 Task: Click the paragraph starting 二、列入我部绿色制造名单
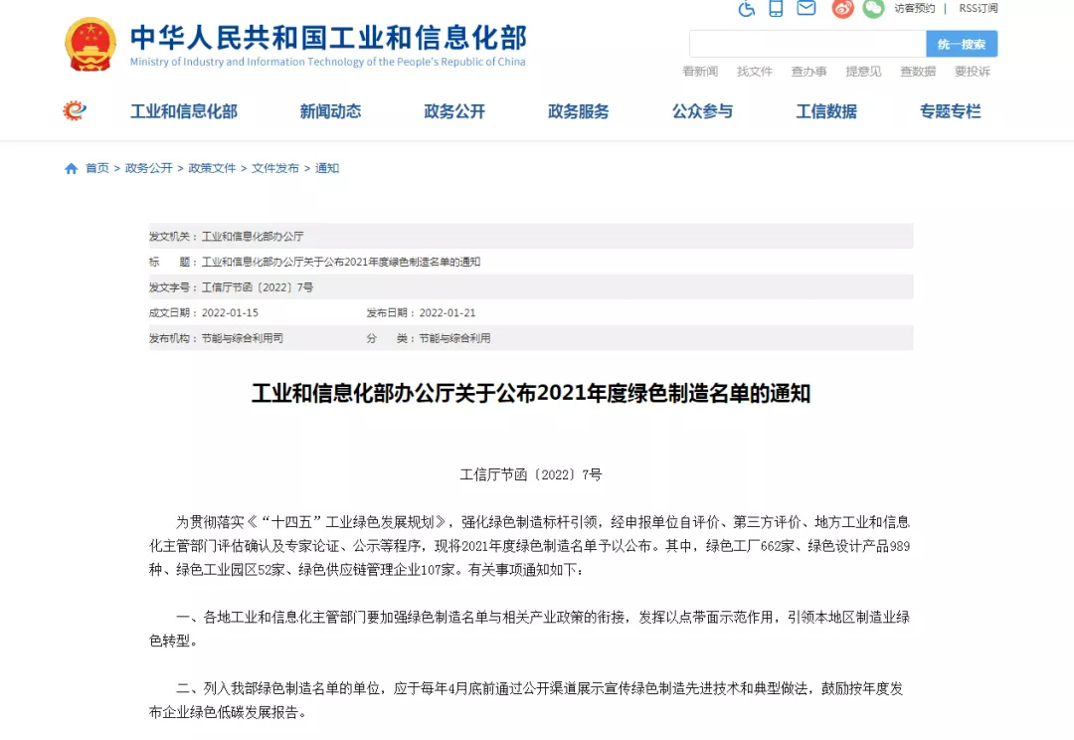tap(526, 700)
